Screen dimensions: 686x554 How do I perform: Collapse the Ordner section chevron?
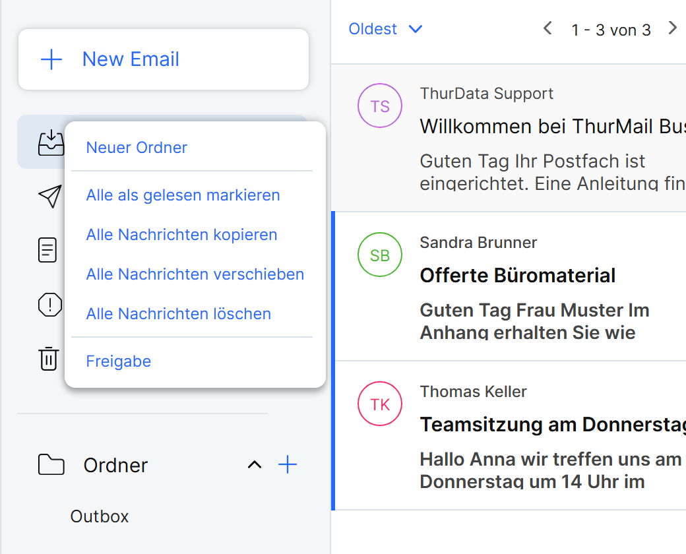(255, 465)
